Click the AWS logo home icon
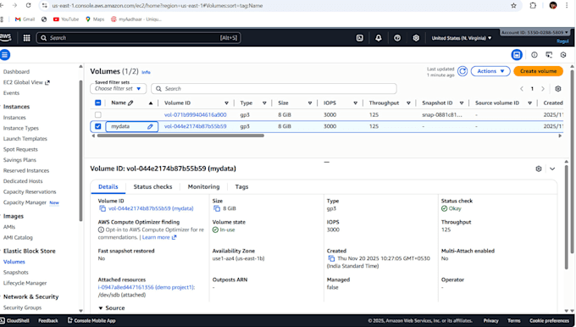Viewport: 576px width, 327px height. (6, 37)
